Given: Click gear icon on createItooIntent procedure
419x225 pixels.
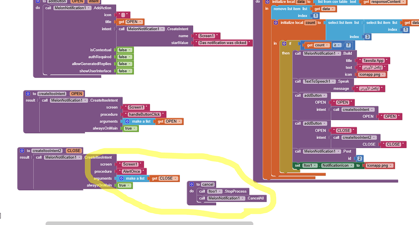Looking at the screenshot, I should [28, 93].
